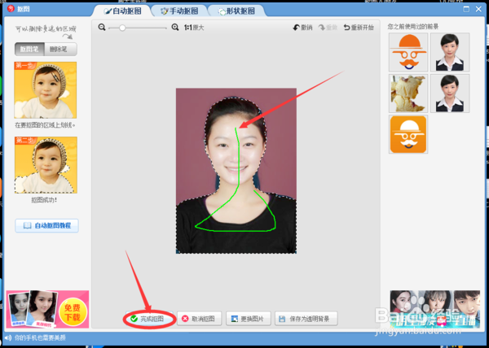Confirm with the 完成抠图 button

pyautogui.click(x=149, y=319)
